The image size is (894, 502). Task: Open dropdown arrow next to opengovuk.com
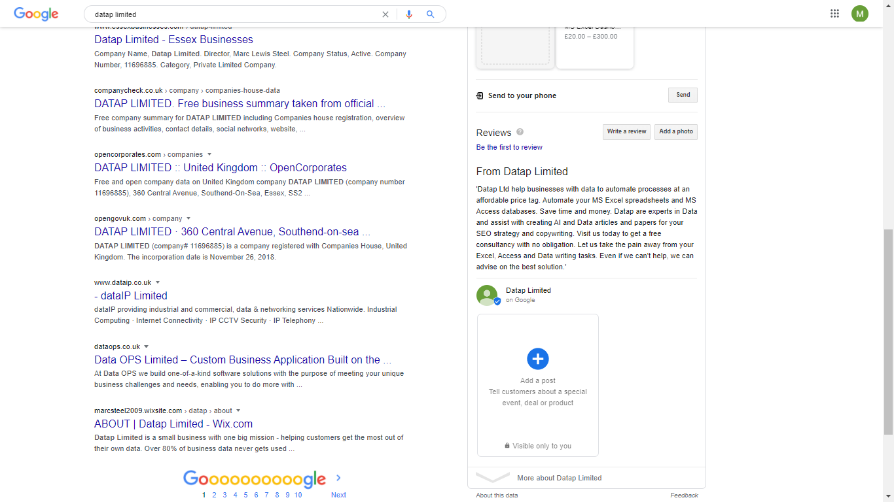pyautogui.click(x=188, y=218)
